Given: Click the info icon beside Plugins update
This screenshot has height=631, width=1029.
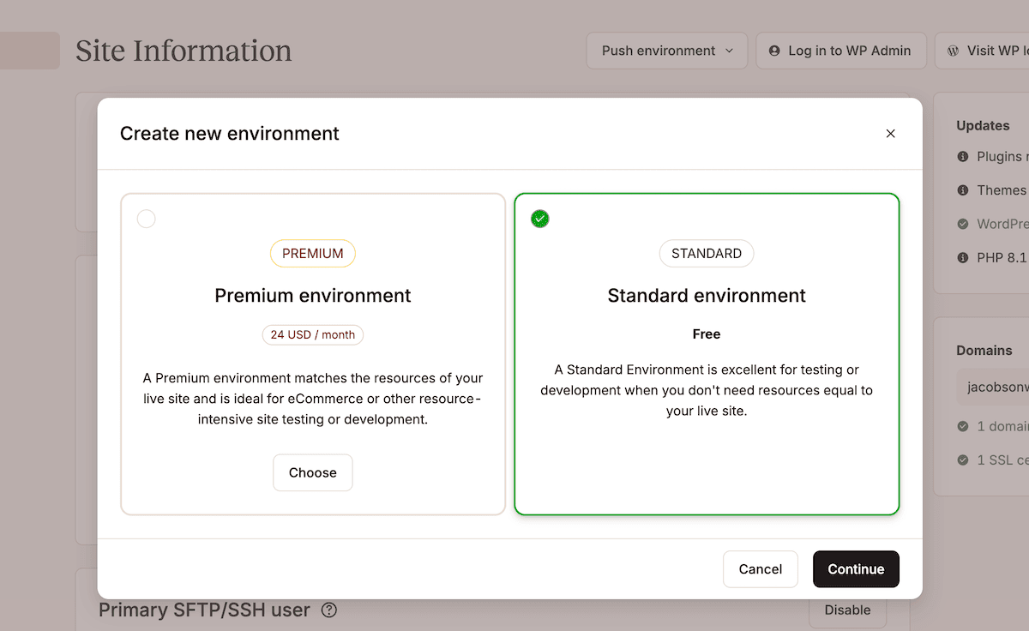Looking at the screenshot, I should 963,157.
